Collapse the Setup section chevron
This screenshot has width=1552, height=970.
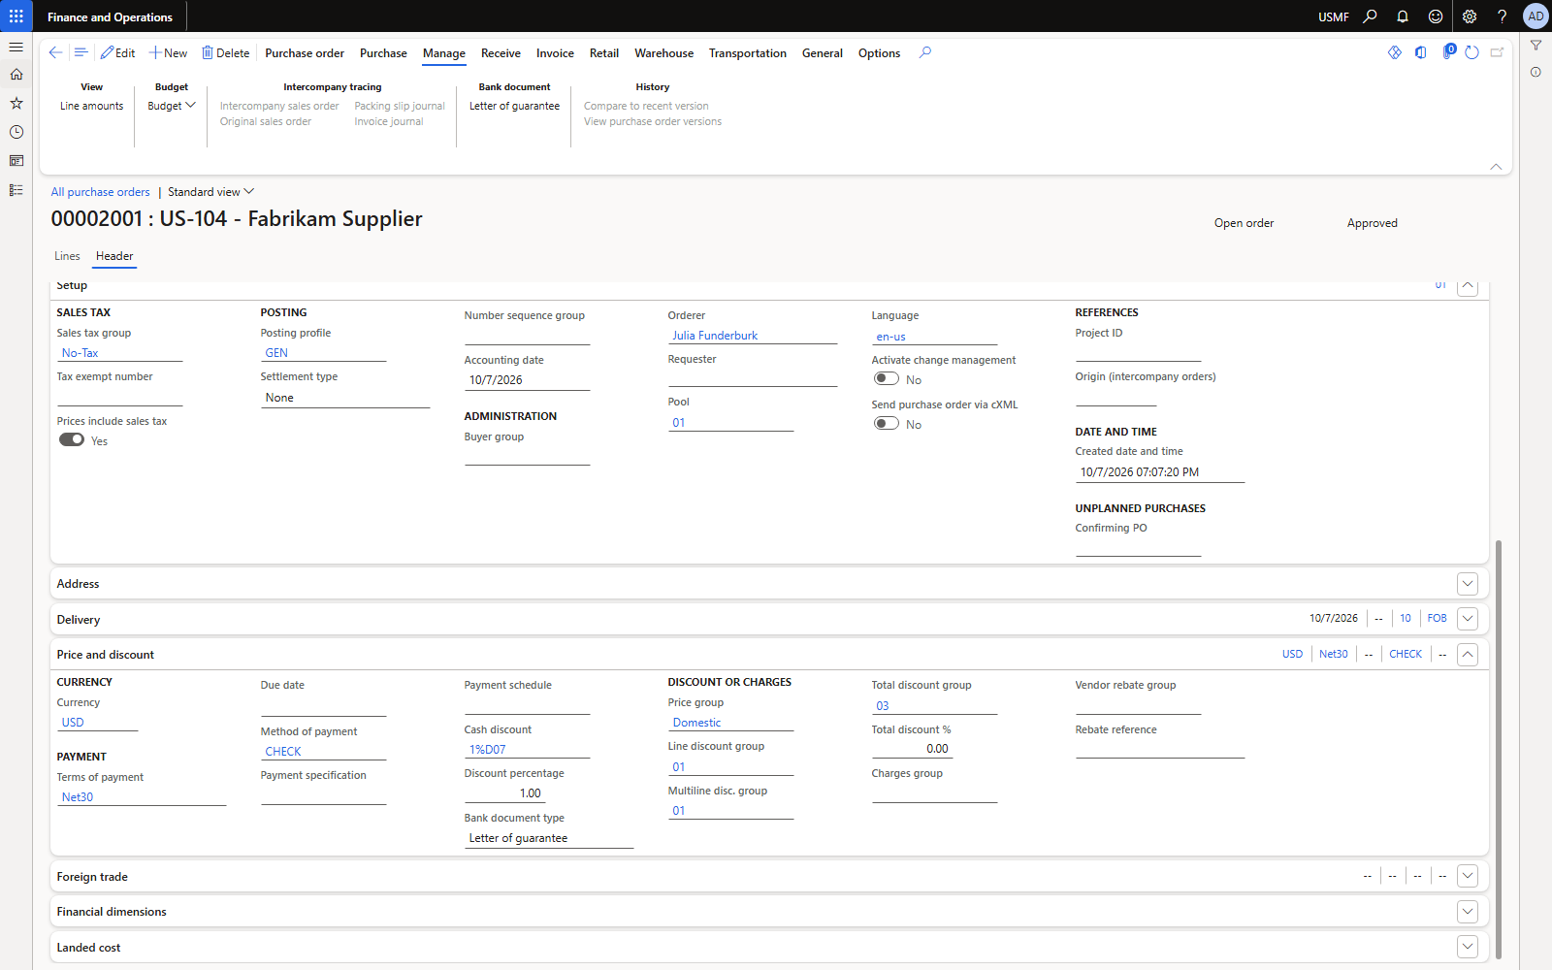pos(1468,287)
